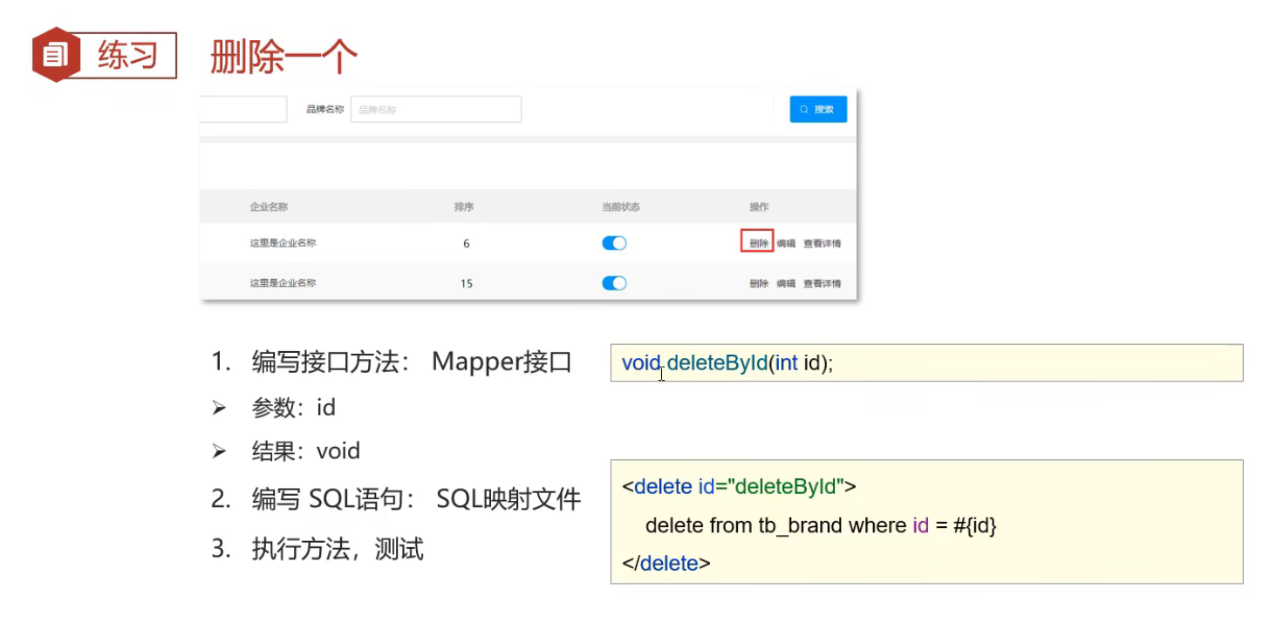Click 删除 in the row sorted 6
The image size is (1270, 636).
pyautogui.click(x=758, y=243)
